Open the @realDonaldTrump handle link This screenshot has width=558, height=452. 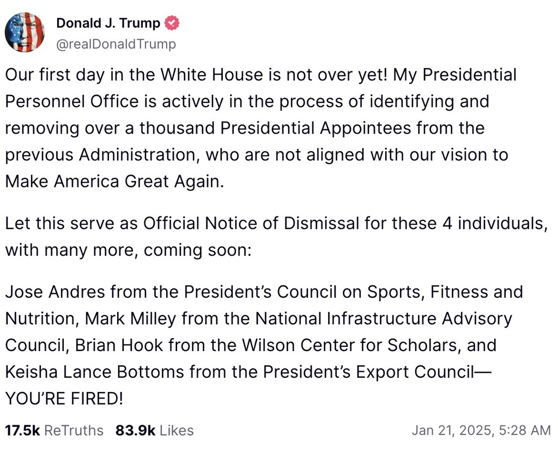pyautogui.click(x=116, y=44)
